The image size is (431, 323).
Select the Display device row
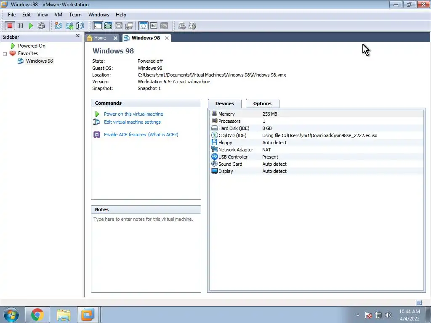tap(317, 171)
